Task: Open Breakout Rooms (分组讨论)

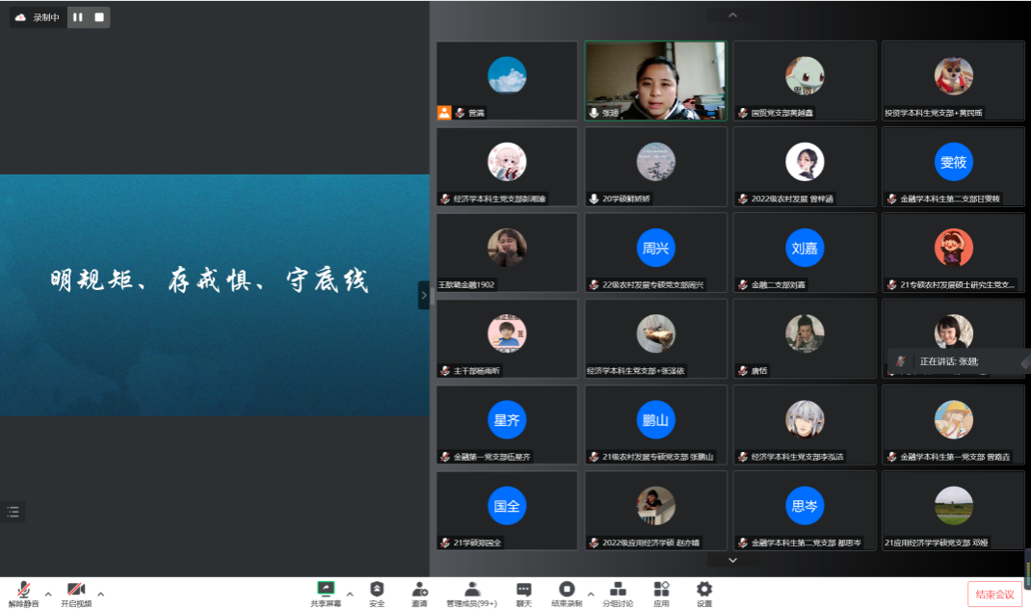Action: pyautogui.click(x=618, y=592)
